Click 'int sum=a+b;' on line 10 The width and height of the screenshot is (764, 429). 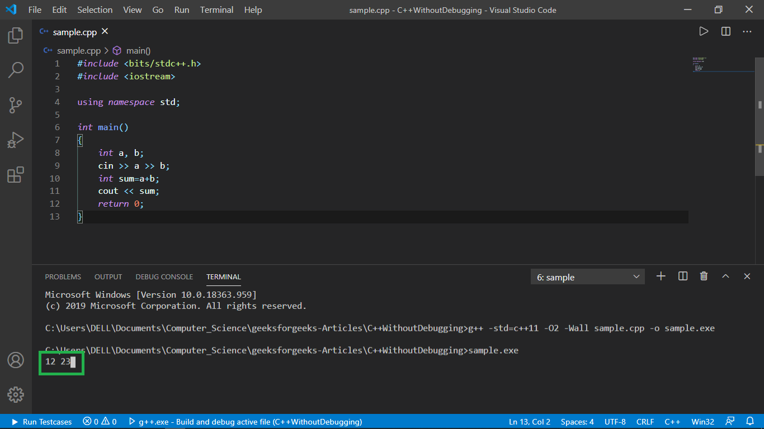[x=129, y=179]
